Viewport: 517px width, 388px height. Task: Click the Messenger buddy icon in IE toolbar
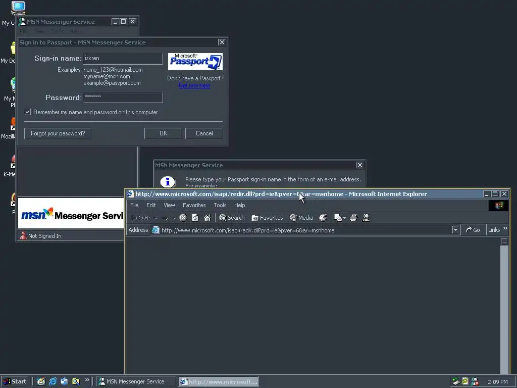366,218
